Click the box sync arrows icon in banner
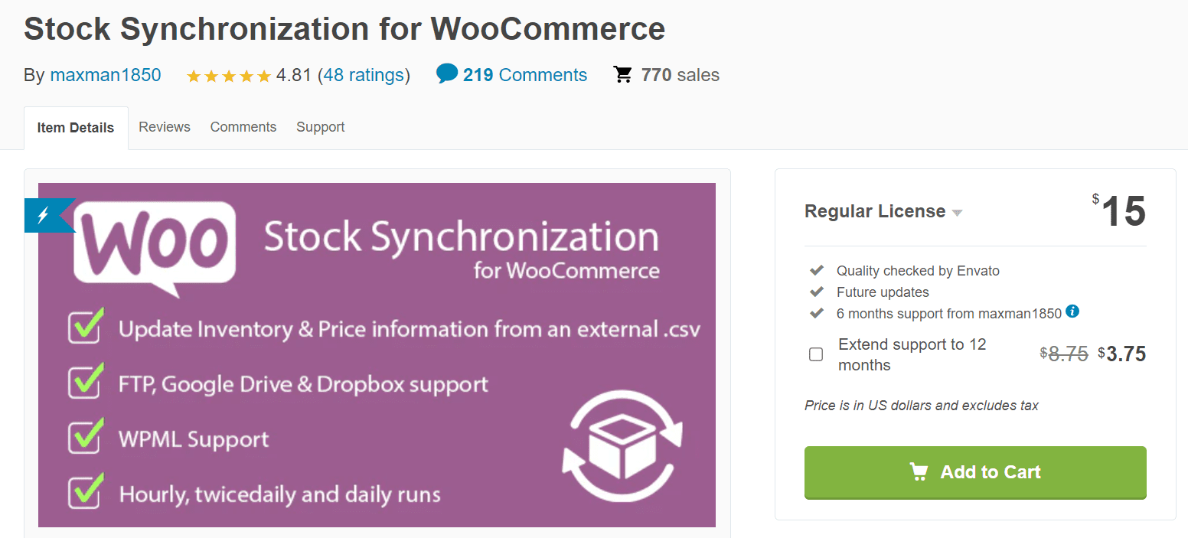This screenshot has height=538, width=1188. [x=622, y=440]
